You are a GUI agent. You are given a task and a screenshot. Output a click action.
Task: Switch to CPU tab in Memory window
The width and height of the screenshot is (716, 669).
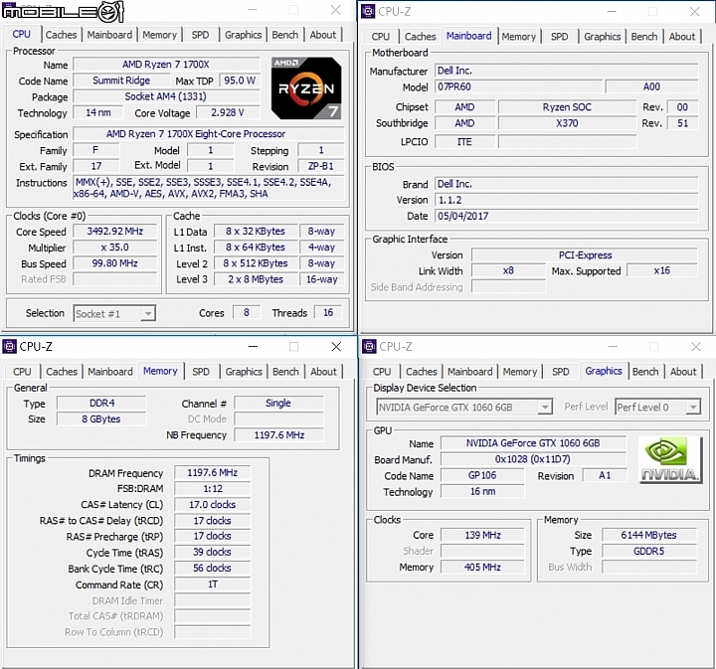point(22,372)
